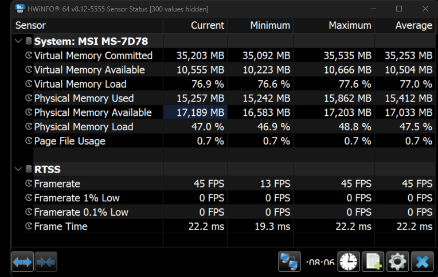Click the 35,535 MB maximum value

(347, 56)
